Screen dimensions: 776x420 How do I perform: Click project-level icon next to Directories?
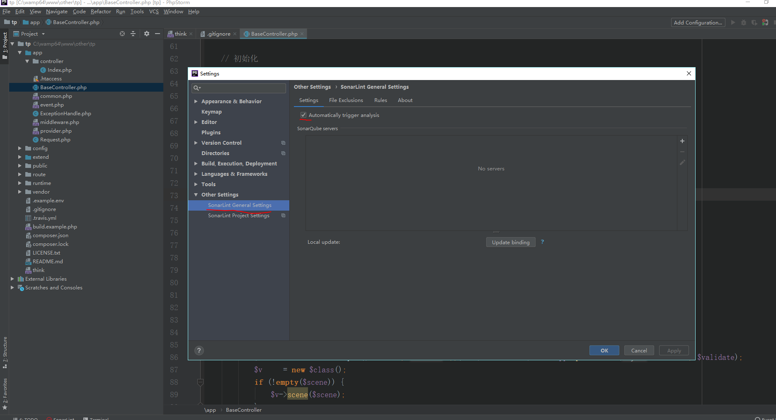[x=284, y=153]
